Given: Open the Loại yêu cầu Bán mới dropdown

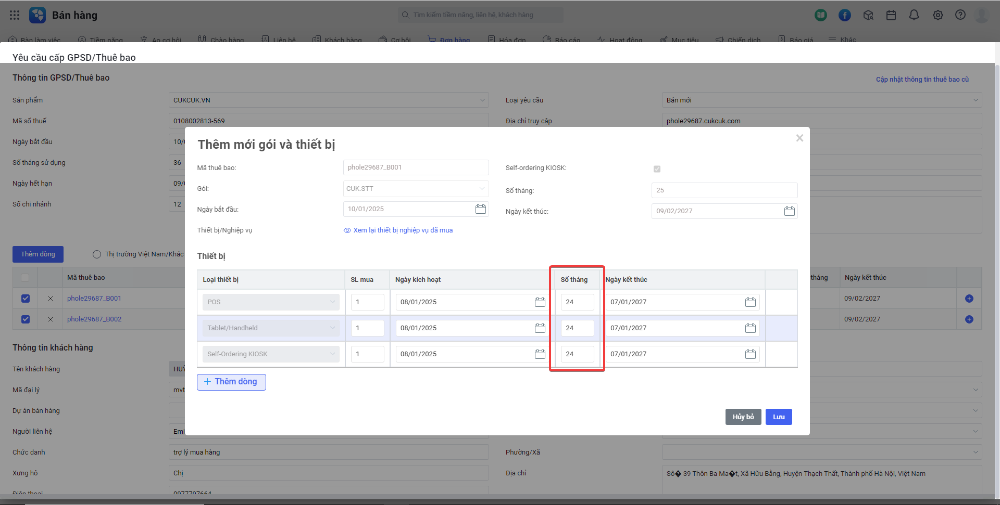Looking at the screenshot, I should (822, 100).
